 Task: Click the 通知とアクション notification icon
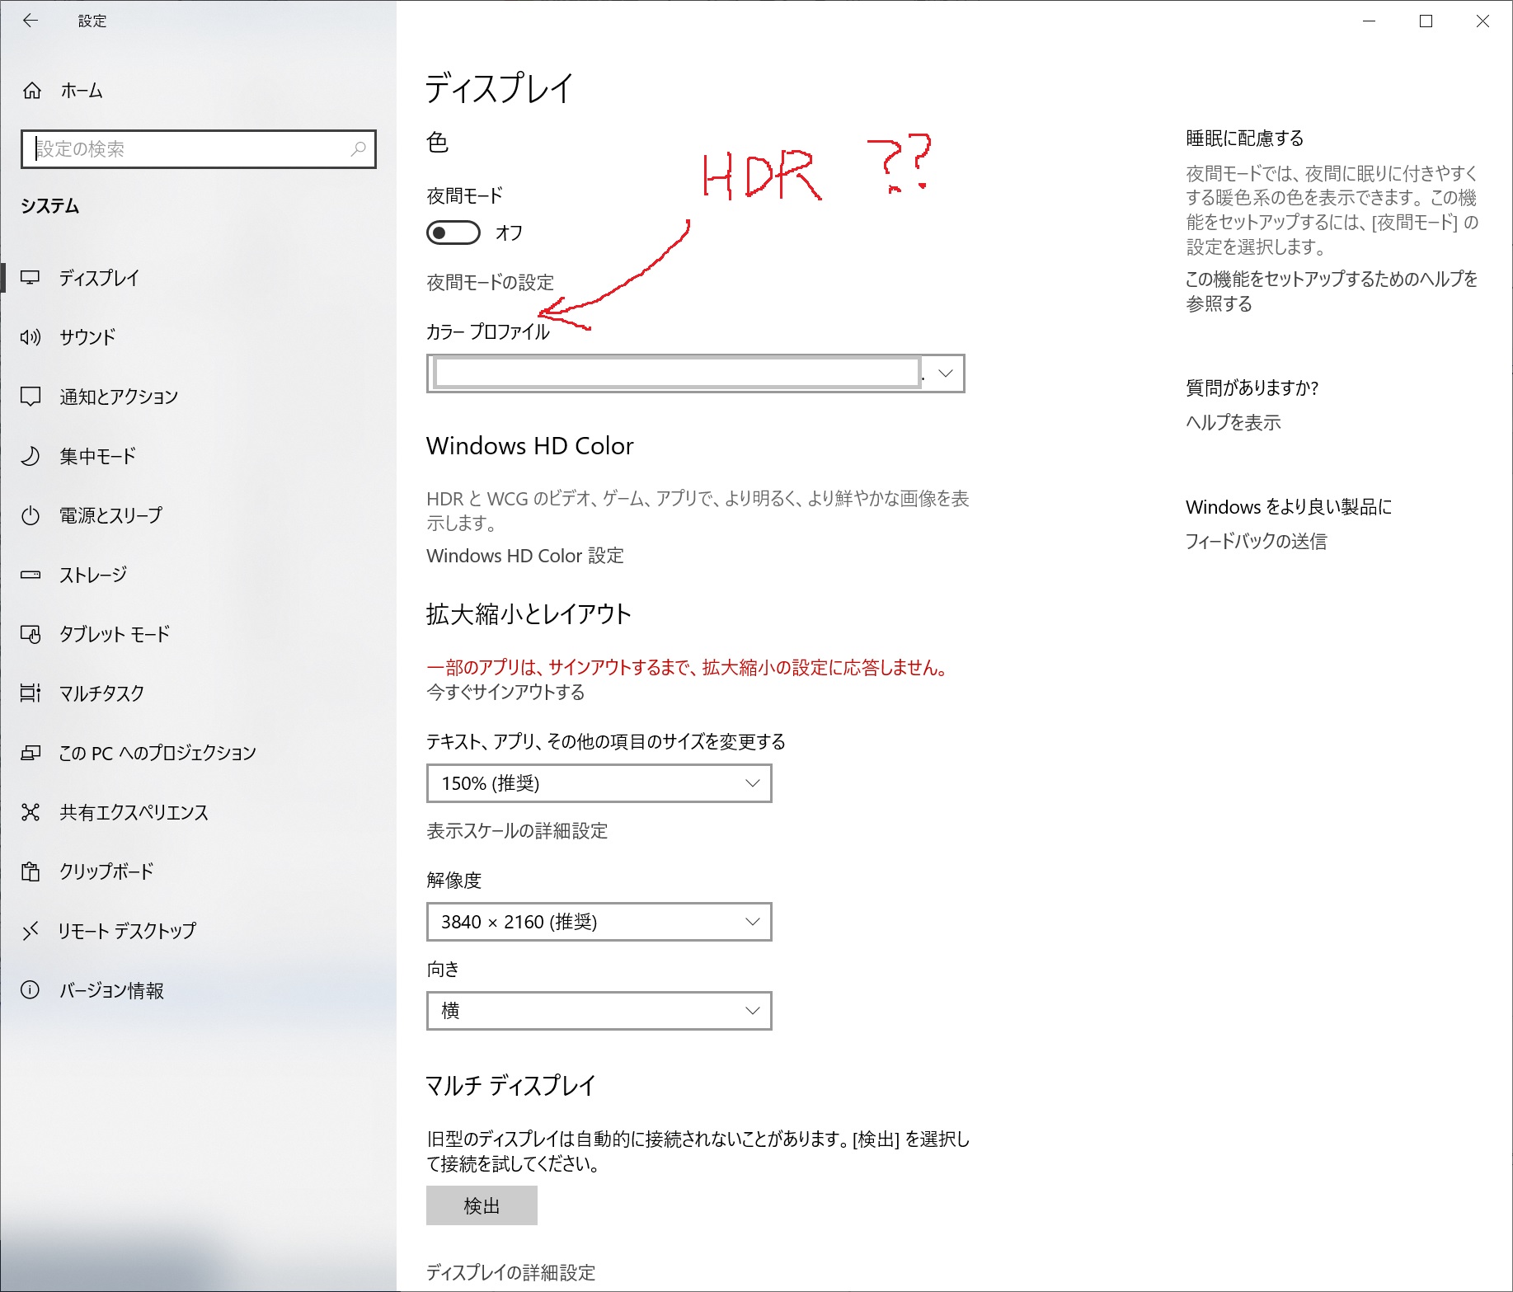click(x=31, y=397)
